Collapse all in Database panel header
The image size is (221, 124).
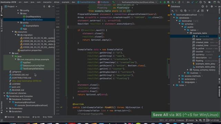[207, 7]
